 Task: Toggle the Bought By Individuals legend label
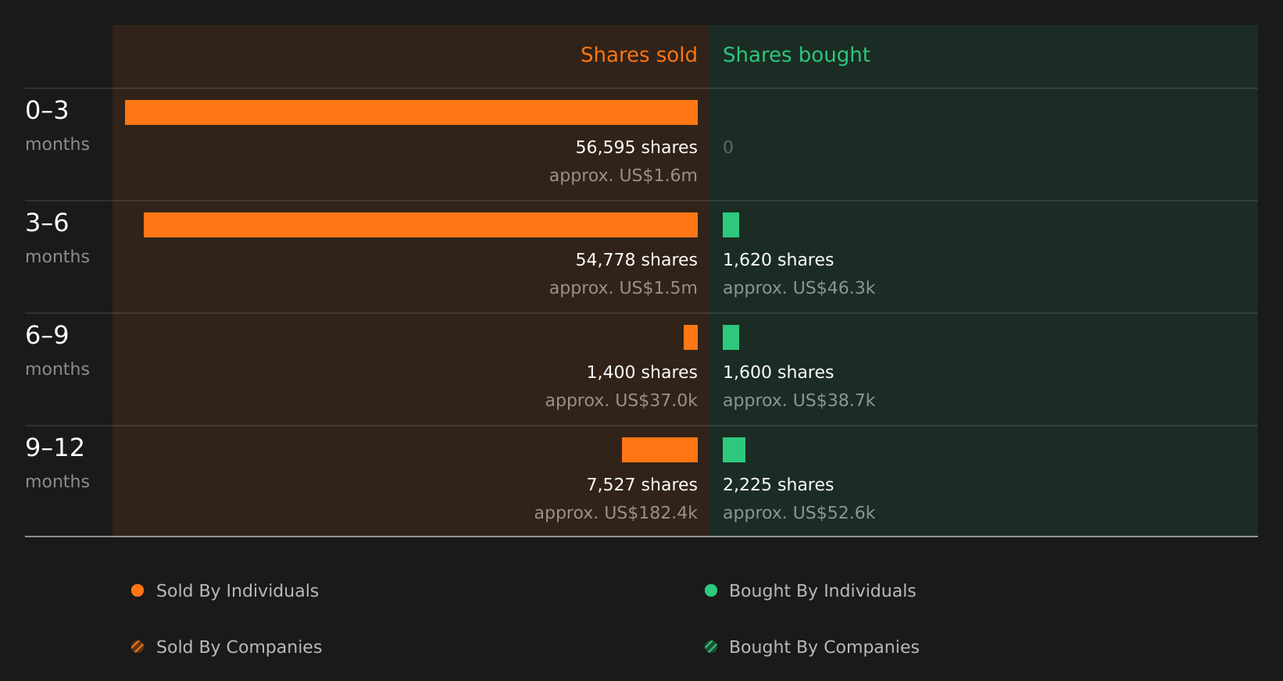tap(823, 591)
